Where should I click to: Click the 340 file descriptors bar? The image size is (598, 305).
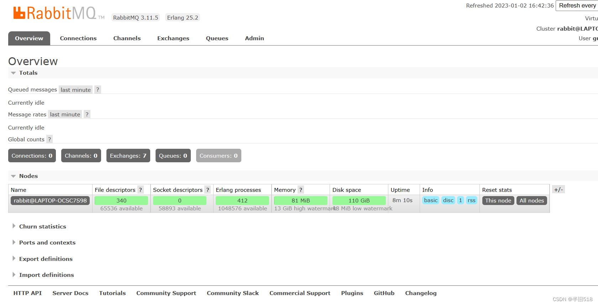(x=121, y=200)
